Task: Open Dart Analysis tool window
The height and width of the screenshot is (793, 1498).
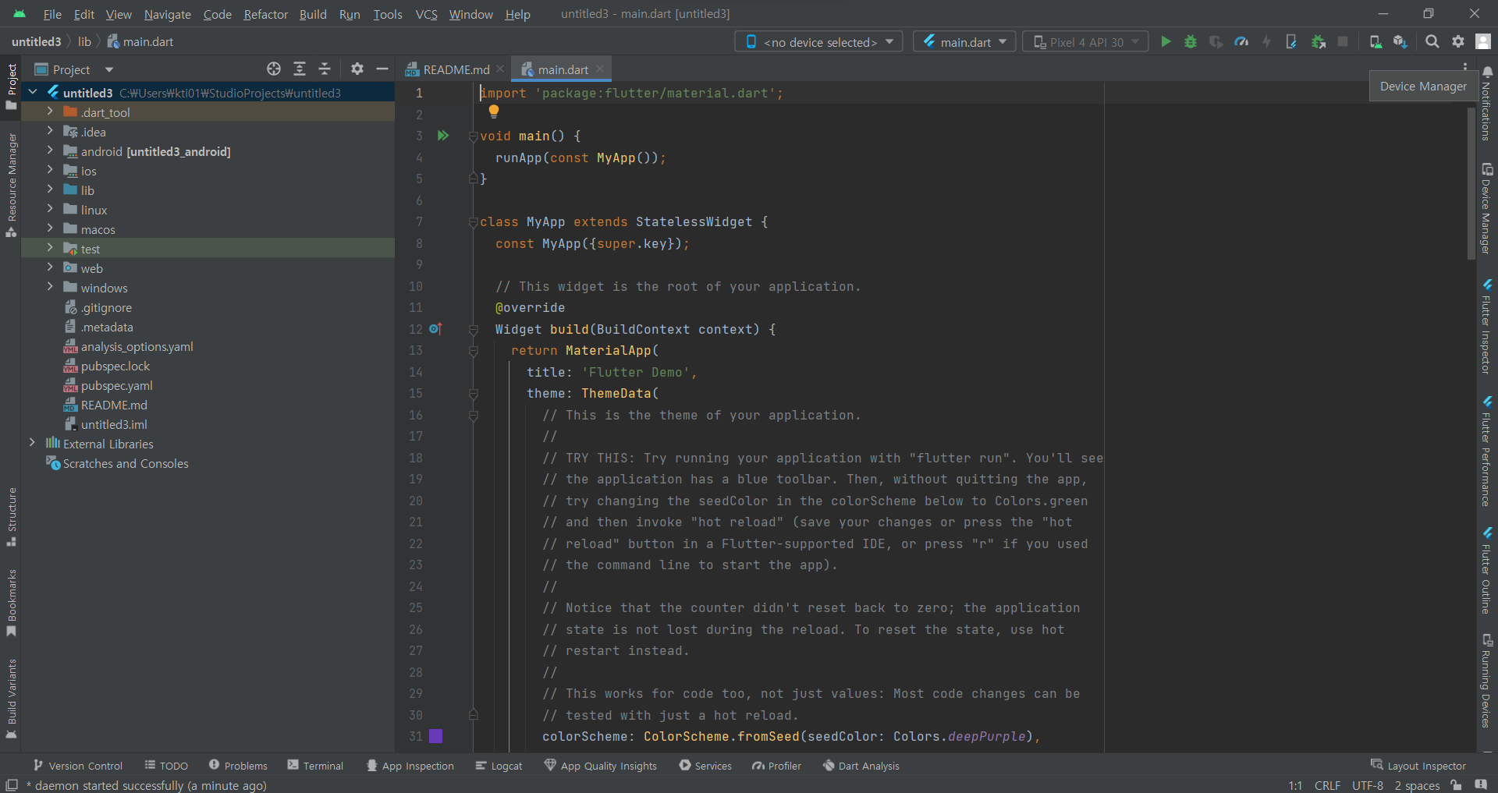Action: pos(861,766)
